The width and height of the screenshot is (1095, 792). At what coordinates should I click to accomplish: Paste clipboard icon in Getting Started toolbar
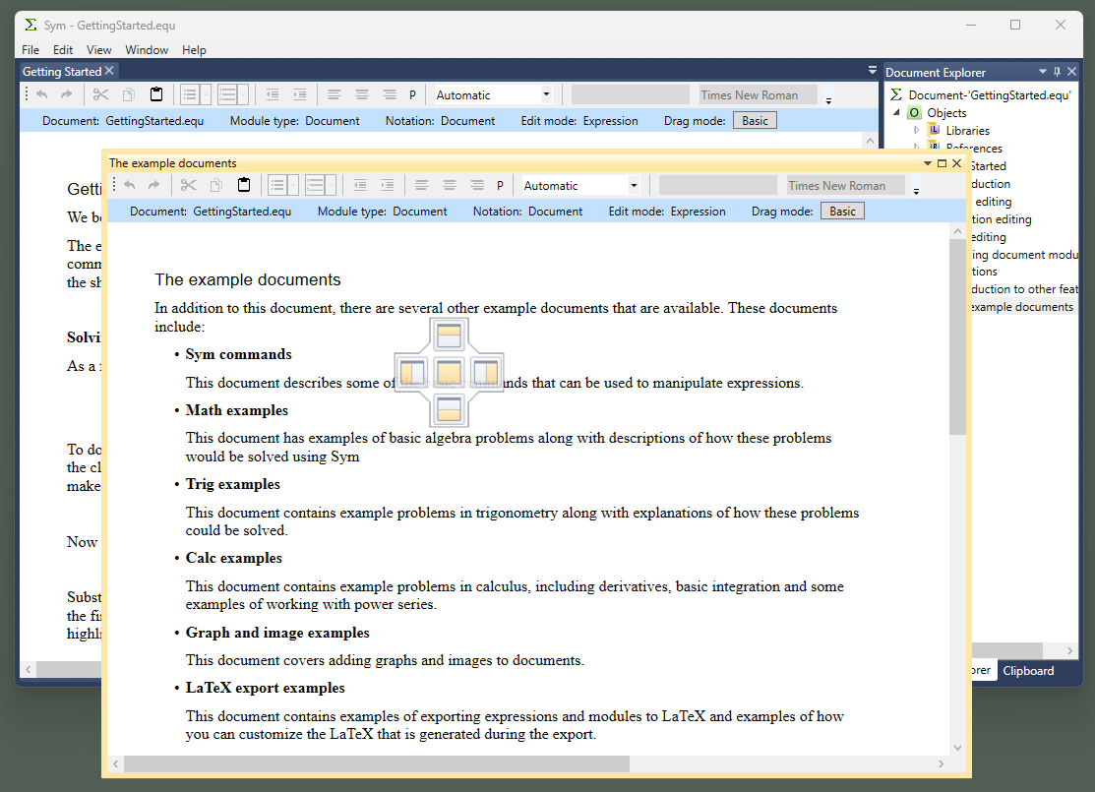[x=156, y=94]
